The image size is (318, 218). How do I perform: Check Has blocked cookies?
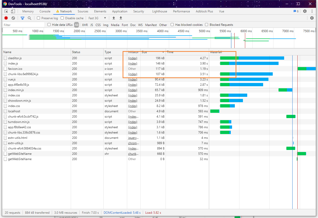pyautogui.click(x=172, y=25)
